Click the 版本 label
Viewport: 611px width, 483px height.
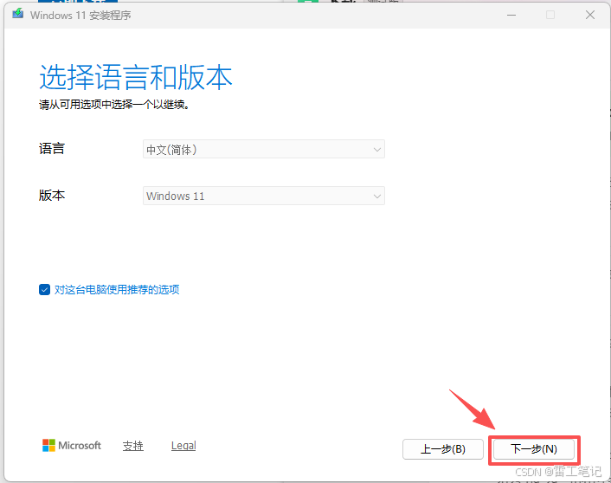(52, 195)
